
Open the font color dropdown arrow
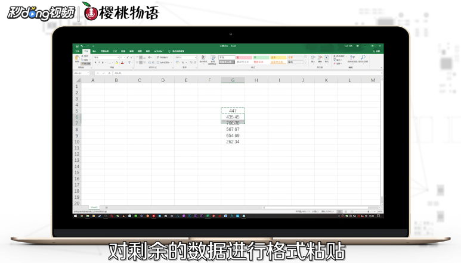click(125, 62)
